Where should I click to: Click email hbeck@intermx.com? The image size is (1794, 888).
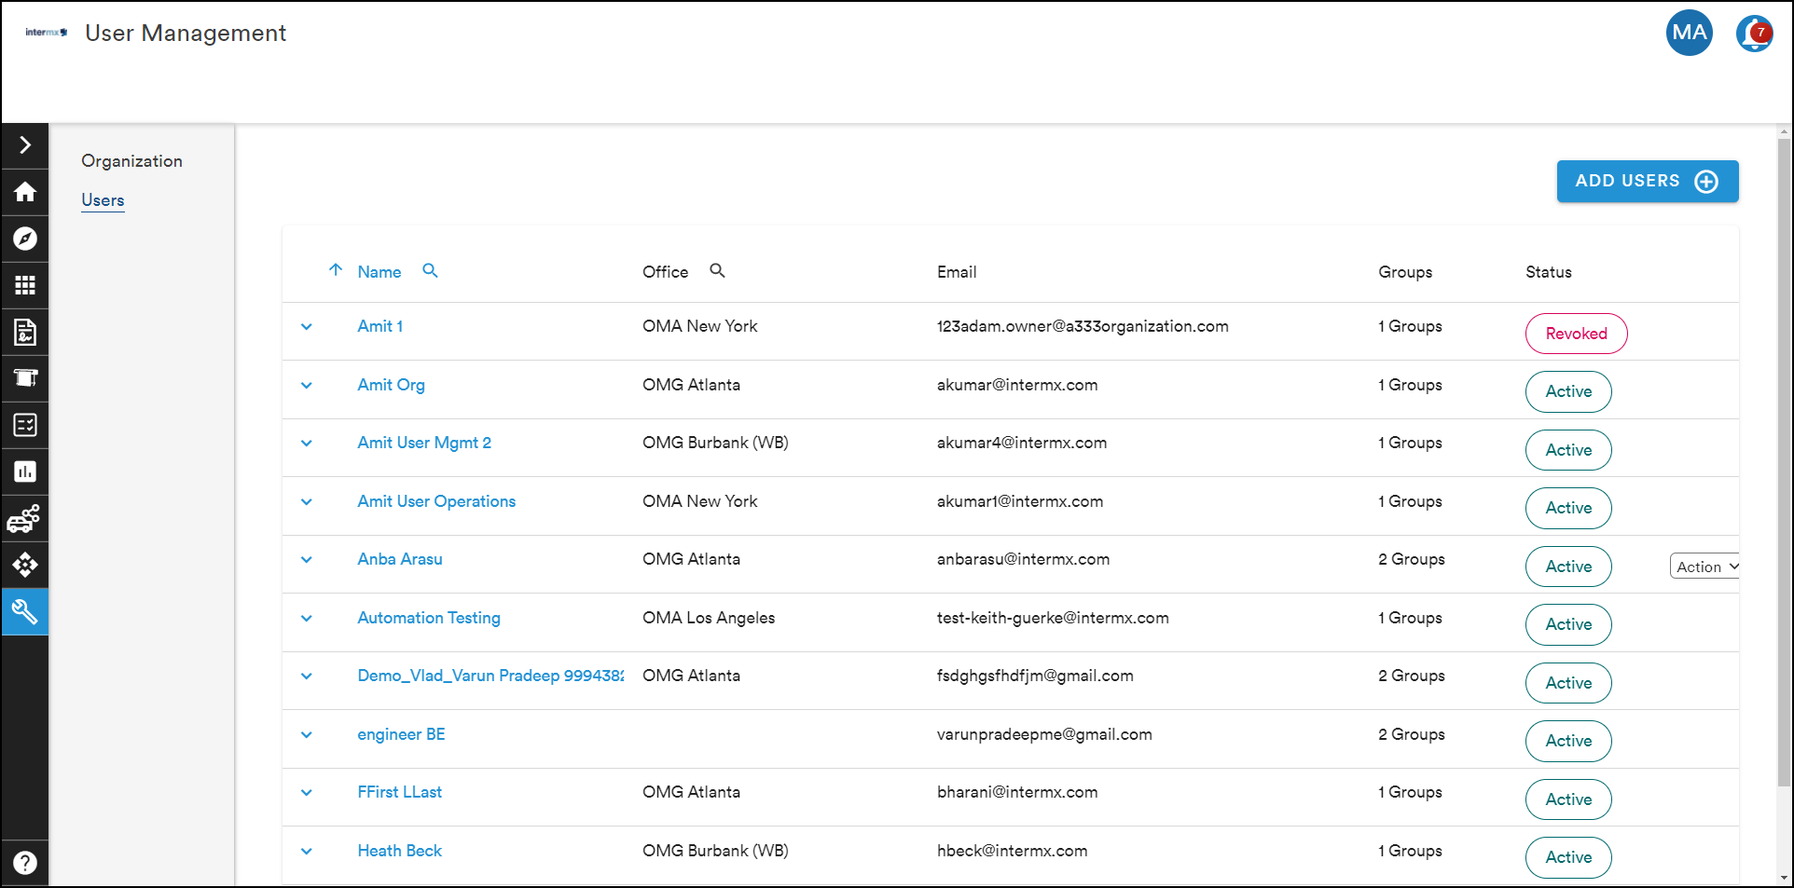pos(1012,851)
